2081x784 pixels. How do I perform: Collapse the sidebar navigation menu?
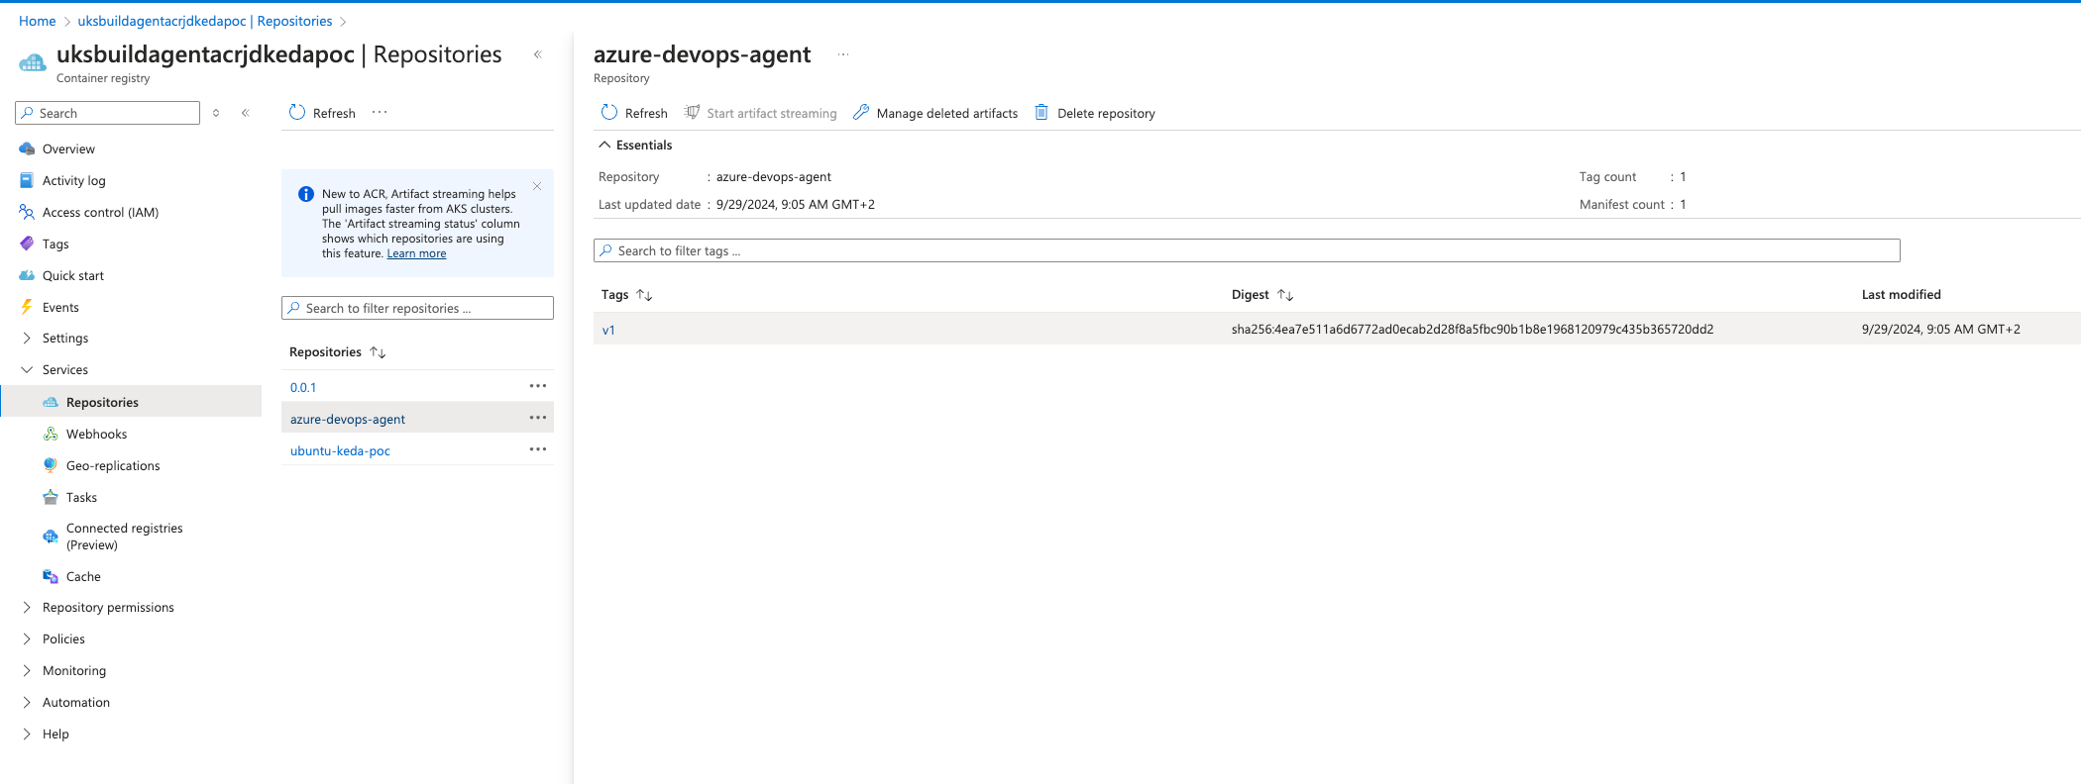tap(246, 113)
